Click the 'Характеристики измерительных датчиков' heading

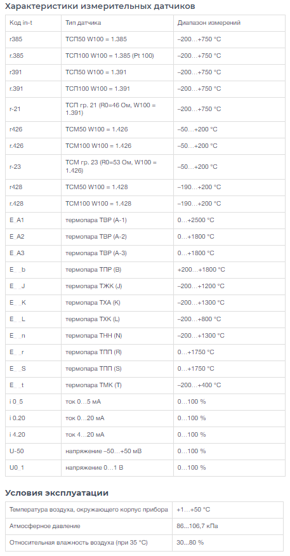click(x=100, y=6)
